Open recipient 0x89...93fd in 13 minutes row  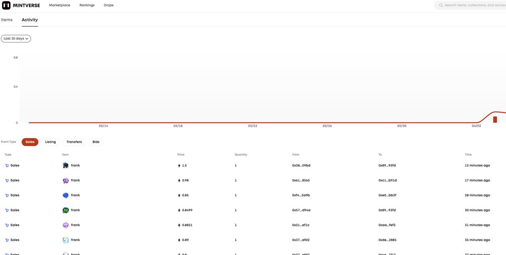(x=387, y=165)
